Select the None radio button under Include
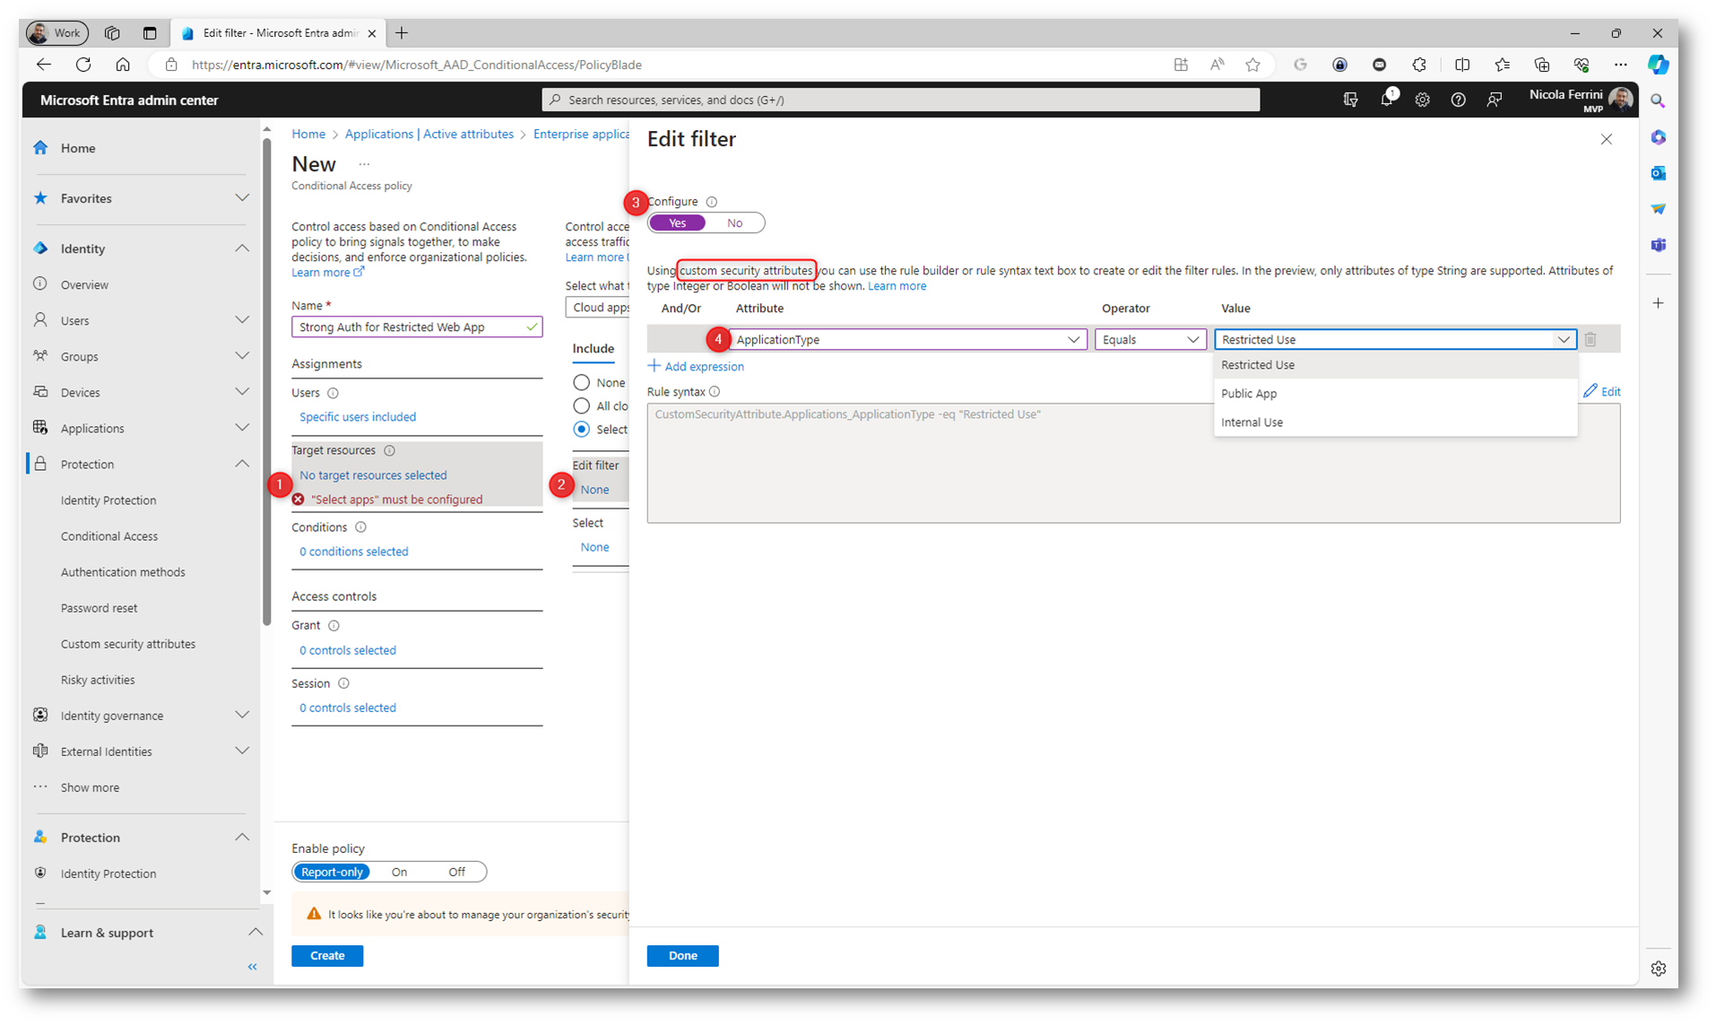 tap(582, 383)
